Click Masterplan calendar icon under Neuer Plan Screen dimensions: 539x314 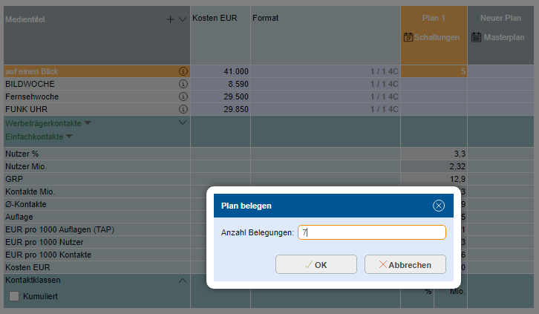point(476,37)
